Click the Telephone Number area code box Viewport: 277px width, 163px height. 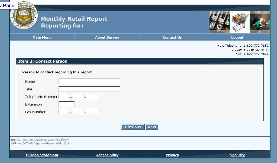[64, 97]
